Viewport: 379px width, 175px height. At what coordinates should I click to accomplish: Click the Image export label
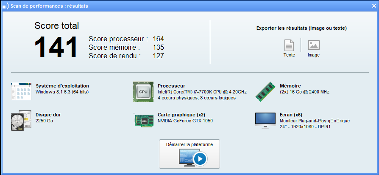point(314,55)
